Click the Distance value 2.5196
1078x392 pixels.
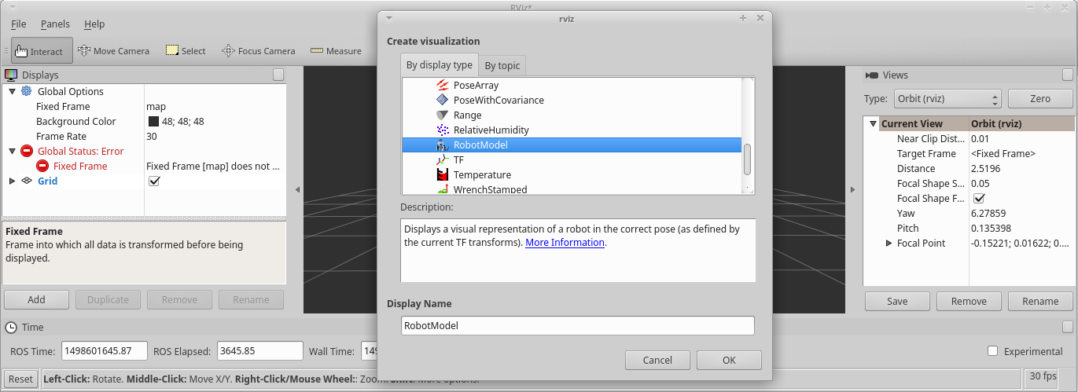(x=986, y=168)
